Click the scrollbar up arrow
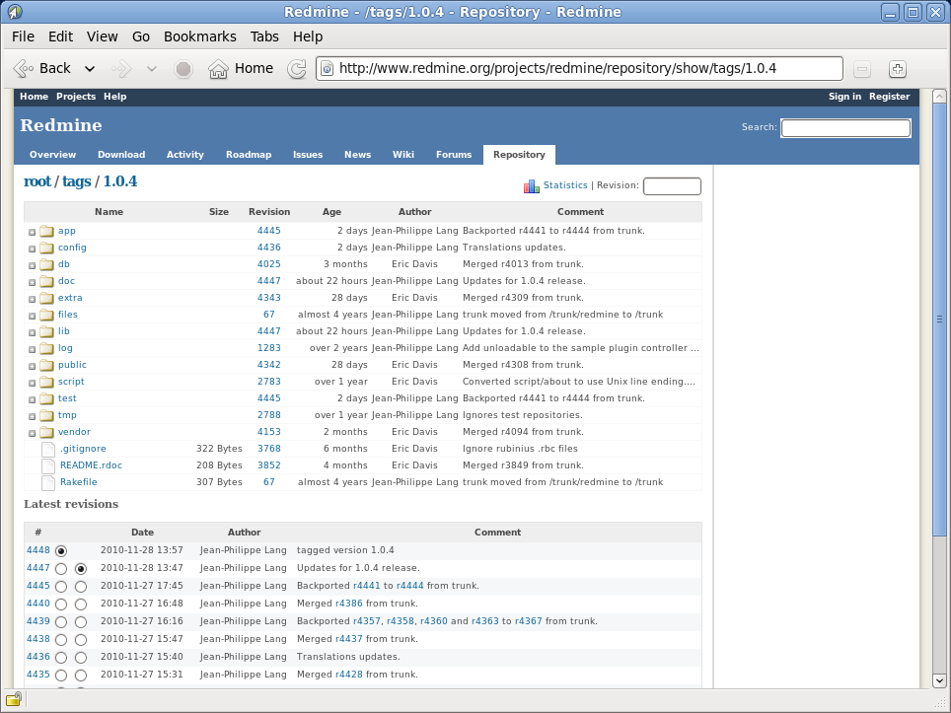951x713 pixels. (x=939, y=97)
